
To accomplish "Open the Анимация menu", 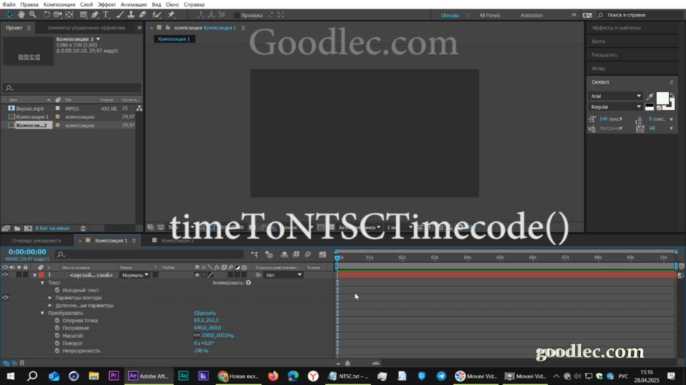I will tap(133, 4).
